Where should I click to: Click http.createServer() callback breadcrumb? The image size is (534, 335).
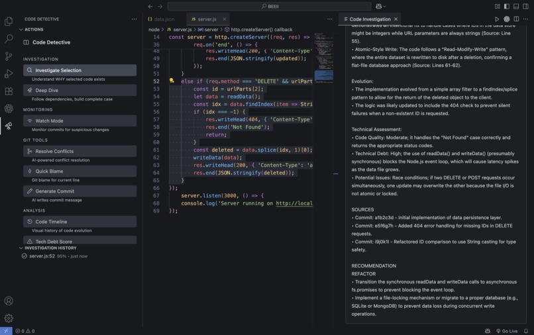258,30
